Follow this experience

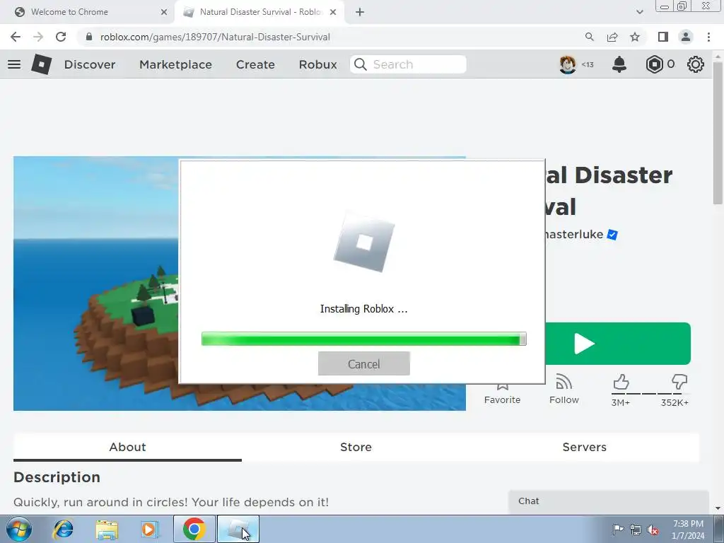pyautogui.click(x=564, y=390)
